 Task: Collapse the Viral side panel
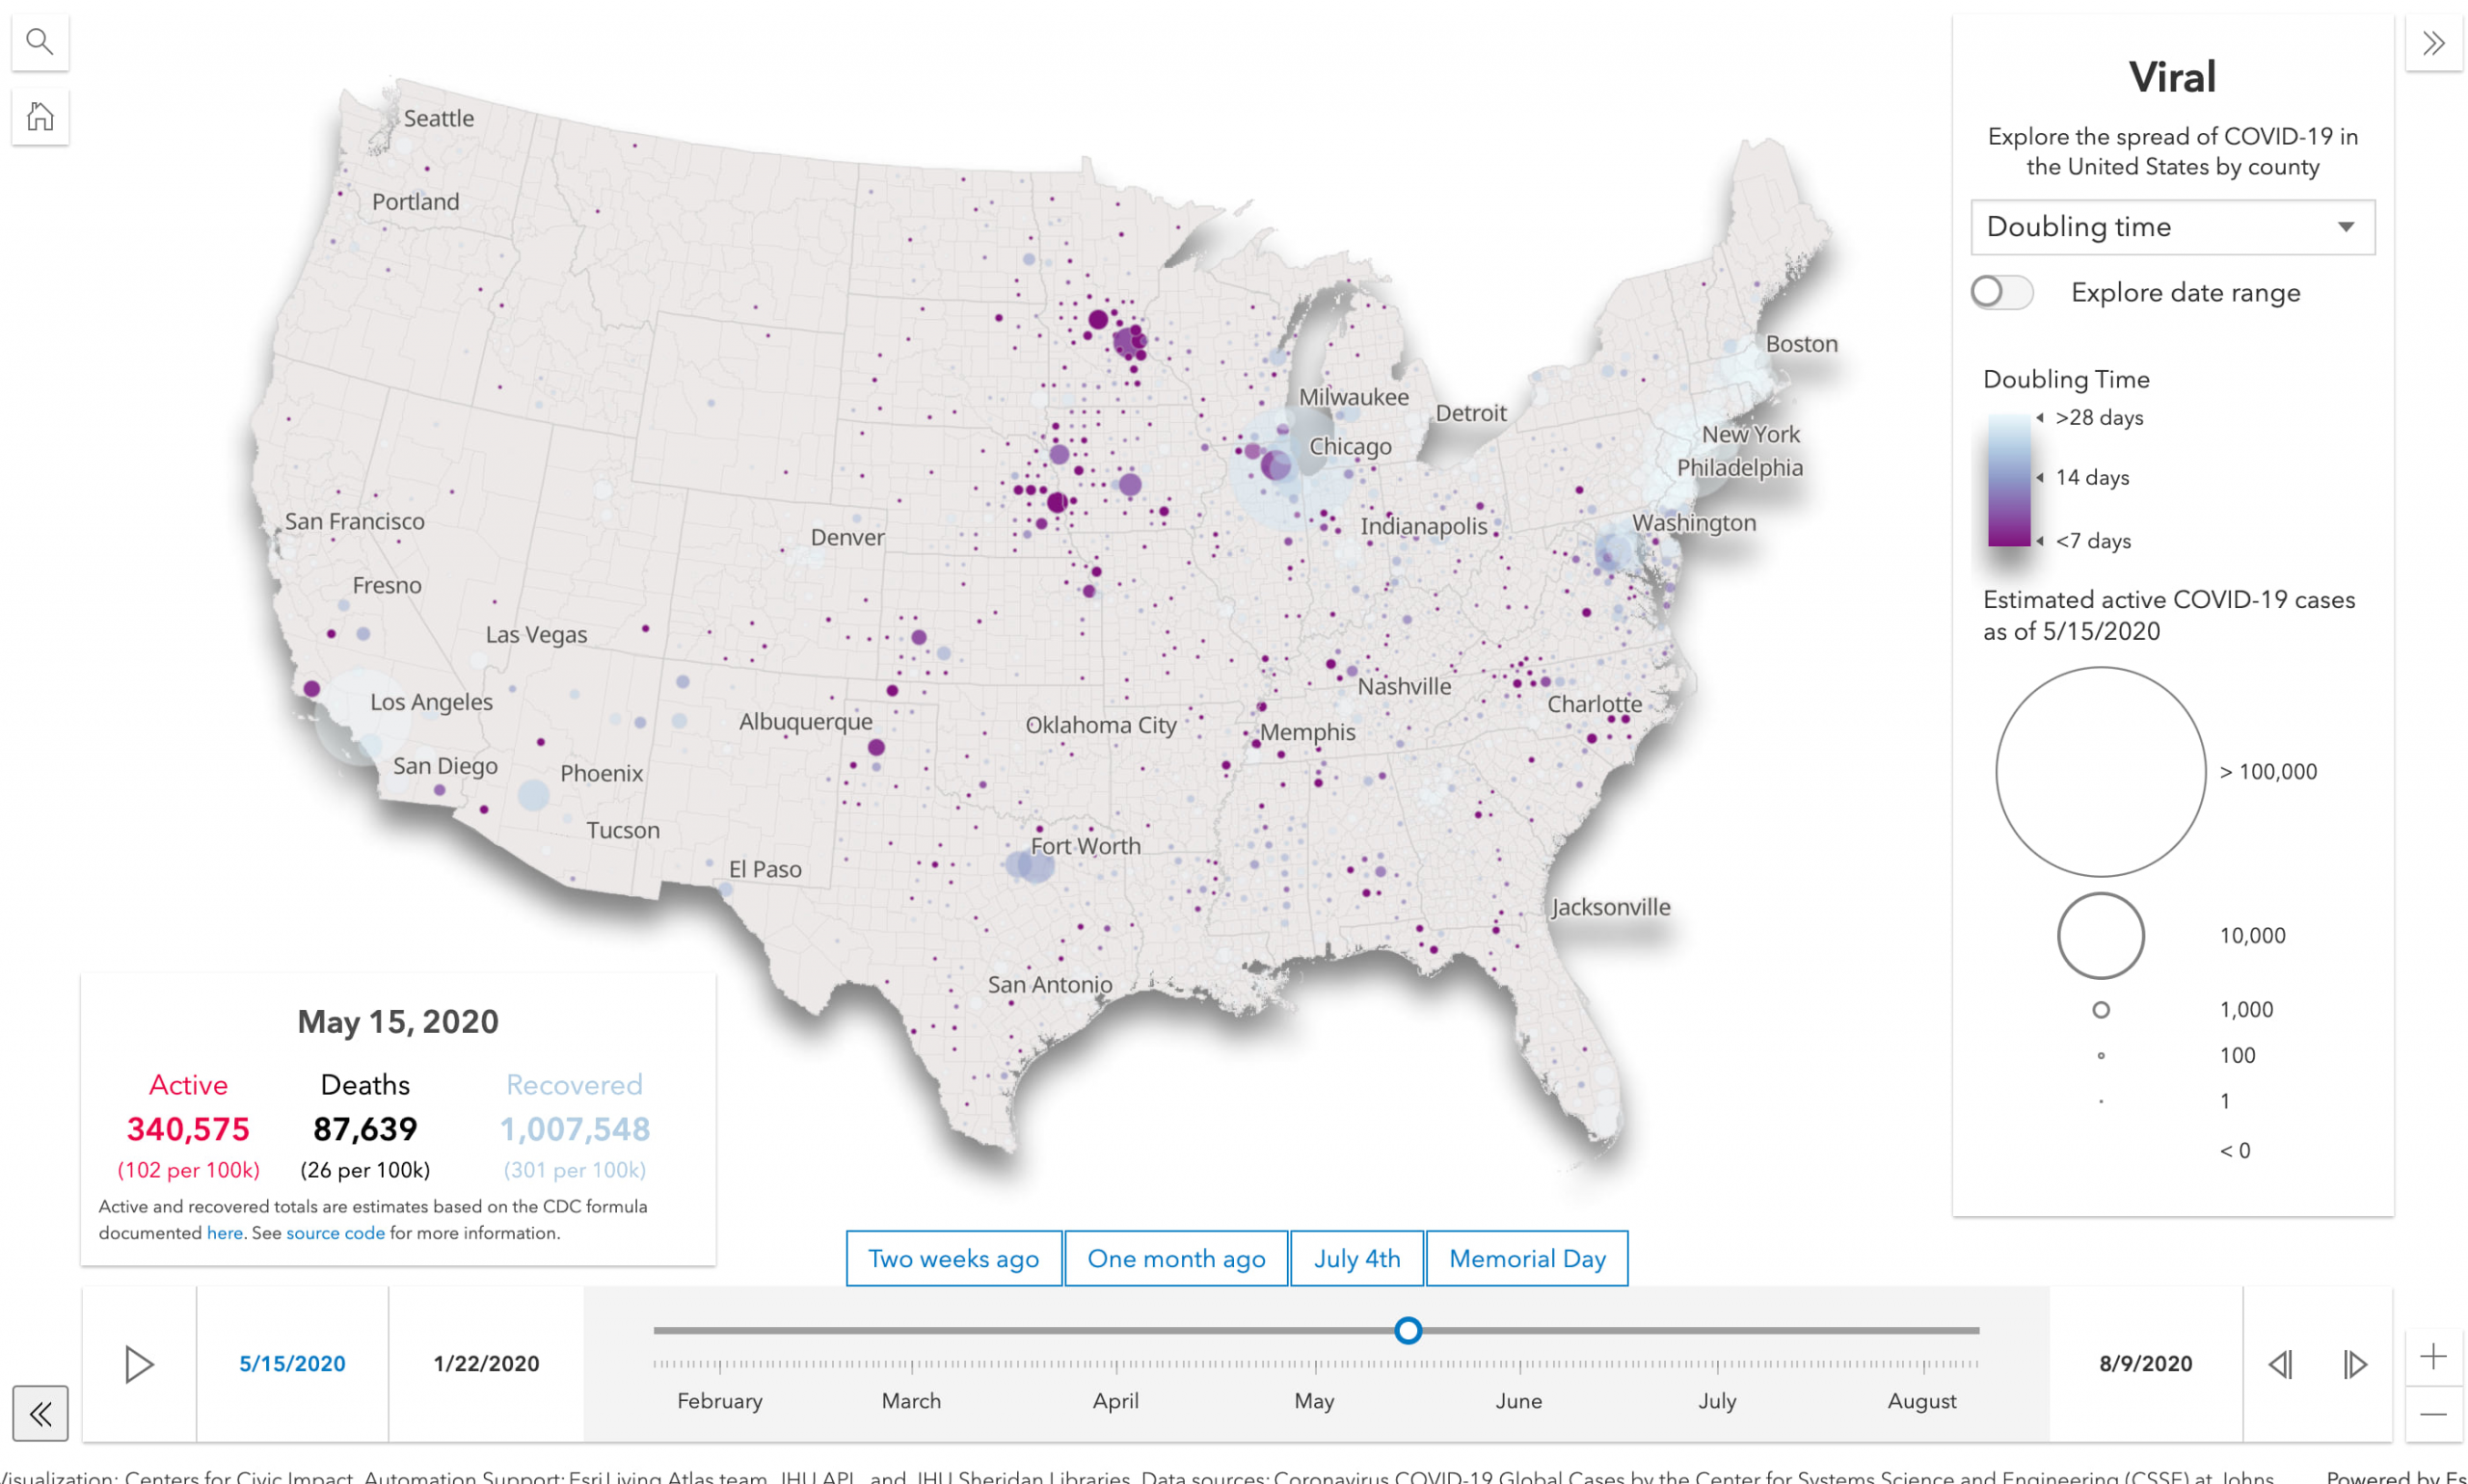tap(2432, 43)
